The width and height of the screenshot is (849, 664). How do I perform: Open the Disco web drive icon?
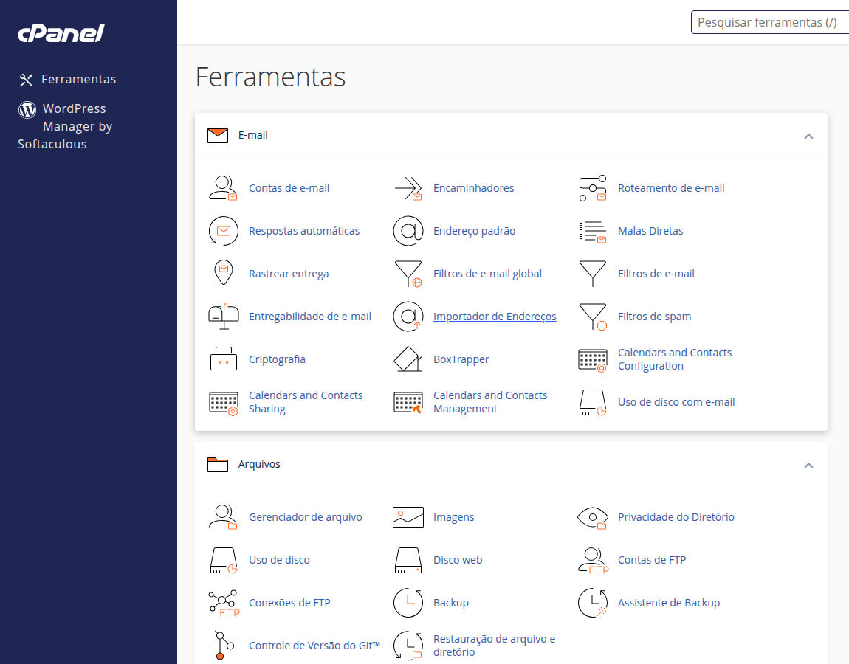[x=408, y=560]
